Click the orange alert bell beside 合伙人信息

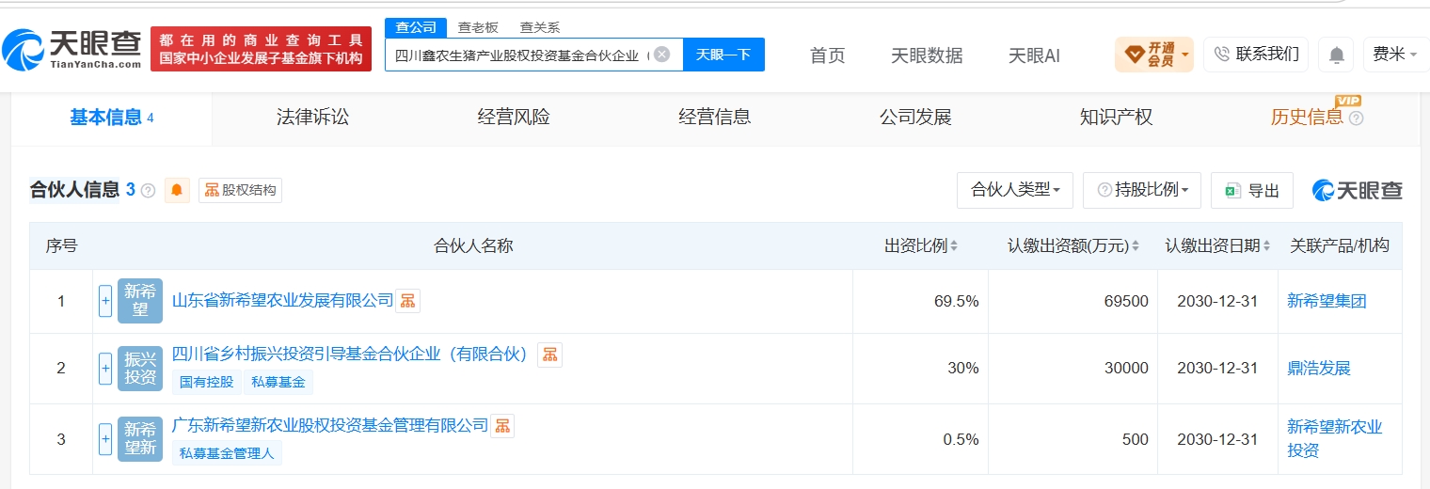click(177, 190)
